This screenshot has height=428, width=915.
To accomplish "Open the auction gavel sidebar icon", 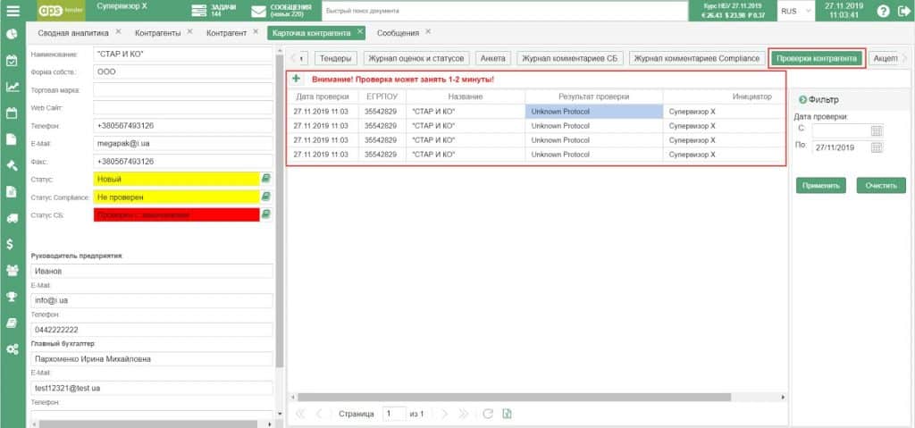I will click(x=13, y=165).
